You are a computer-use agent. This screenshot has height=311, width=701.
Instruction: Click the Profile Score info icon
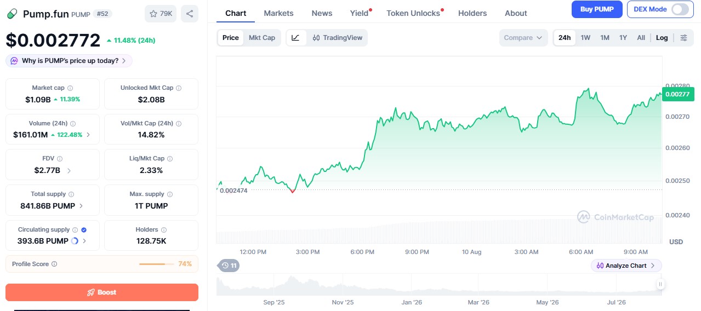(x=54, y=264)
